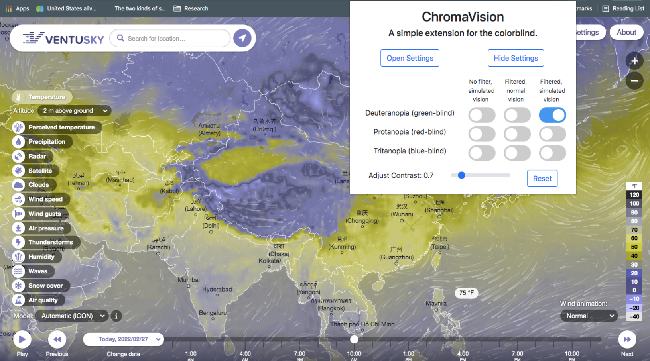Open the model info icon
Screen dimensions: 650x361
[x=116, y=316]
